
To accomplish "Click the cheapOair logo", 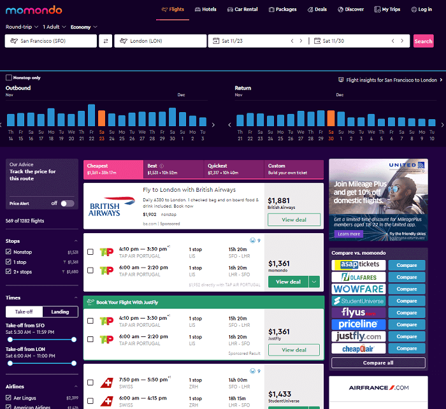I will (x=358, y=348).
